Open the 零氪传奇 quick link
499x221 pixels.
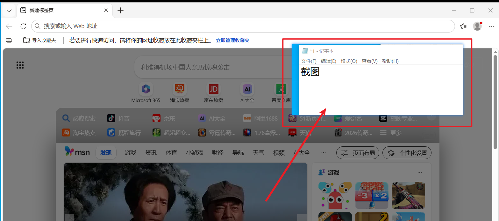(x=217, y=133)
